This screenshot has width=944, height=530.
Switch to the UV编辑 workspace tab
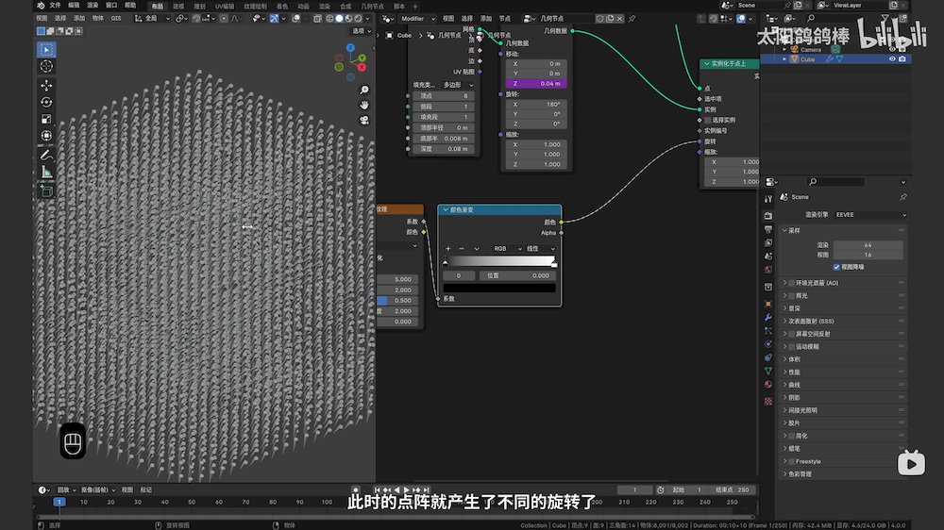coord(225,6)
